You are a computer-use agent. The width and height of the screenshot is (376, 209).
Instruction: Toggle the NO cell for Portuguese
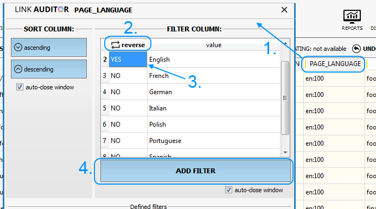click(128, 141)
